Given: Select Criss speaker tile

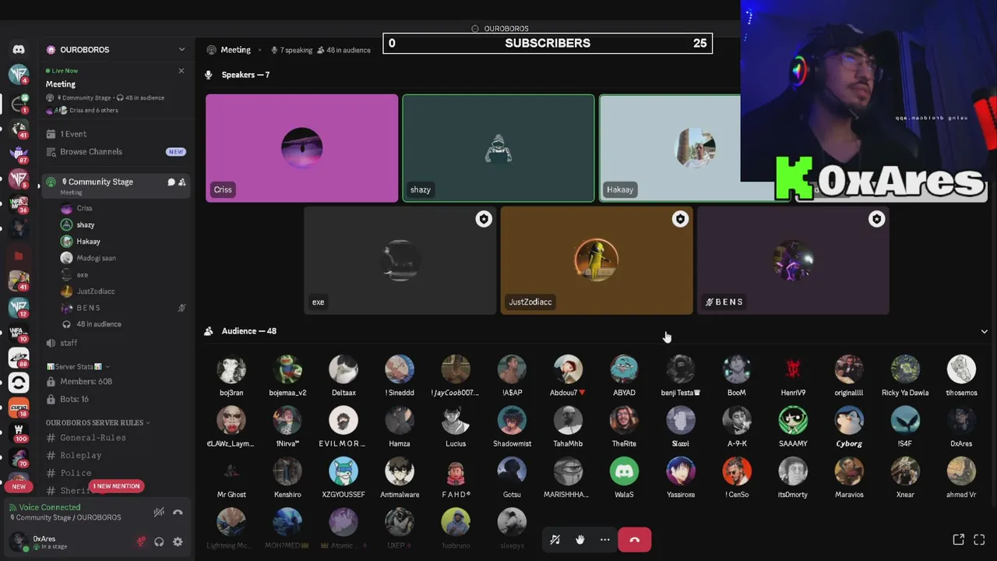Looking at the screenshot, I should [301, 148].
